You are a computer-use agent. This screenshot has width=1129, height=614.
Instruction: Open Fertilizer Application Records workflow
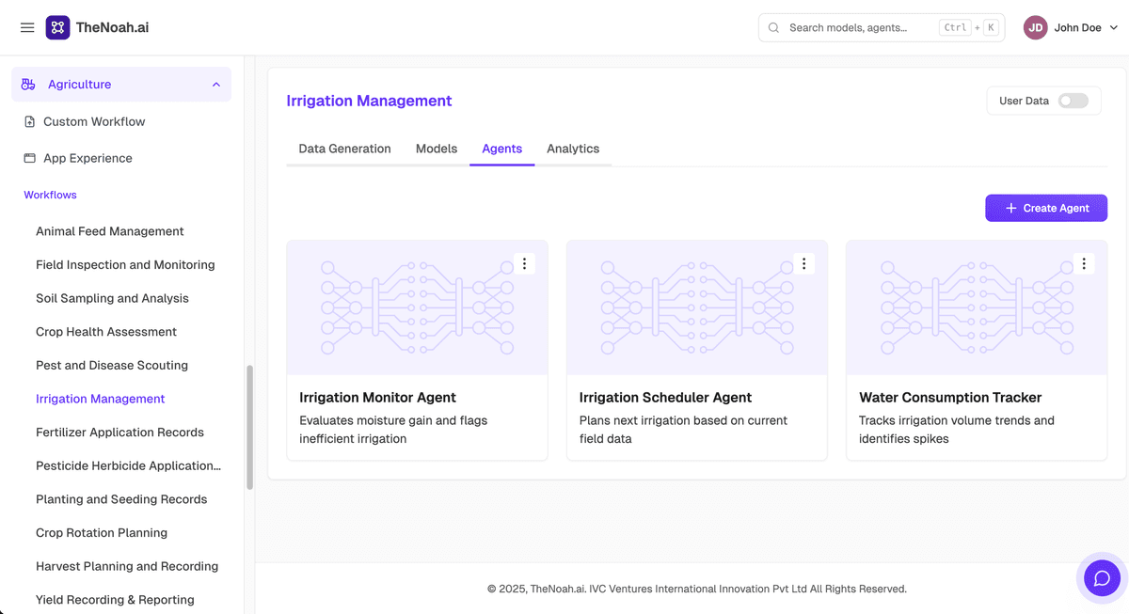click(119, 433)
